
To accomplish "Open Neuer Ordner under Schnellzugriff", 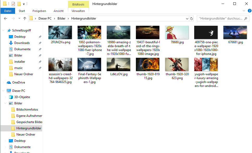I will (24, 74).
